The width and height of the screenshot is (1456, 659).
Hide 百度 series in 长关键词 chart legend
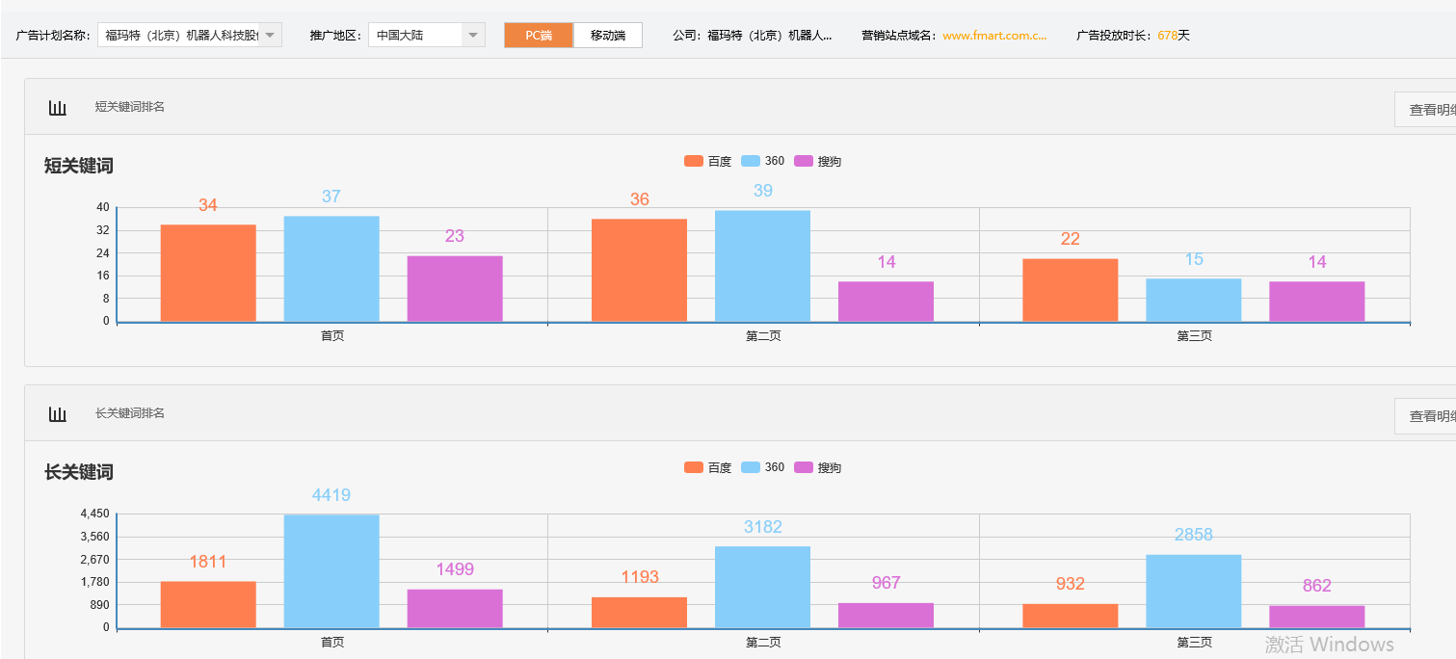point(708,468)
